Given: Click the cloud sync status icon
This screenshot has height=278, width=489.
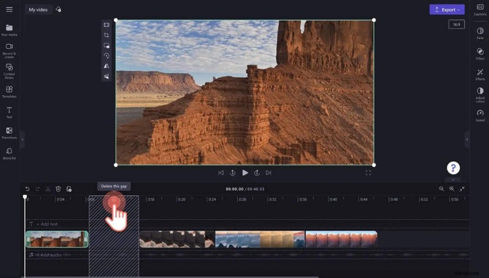Looking at the screenshot, I should coord(58,9).
